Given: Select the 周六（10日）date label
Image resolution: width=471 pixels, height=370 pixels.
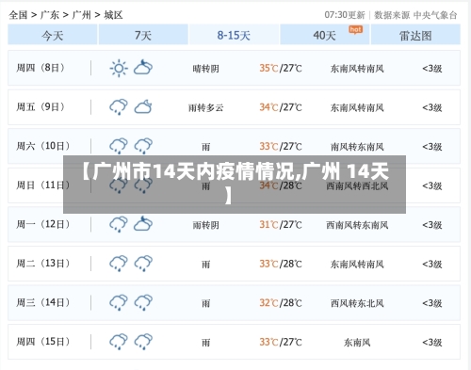Looking at the screenshot, I should (x=43, y=146).
